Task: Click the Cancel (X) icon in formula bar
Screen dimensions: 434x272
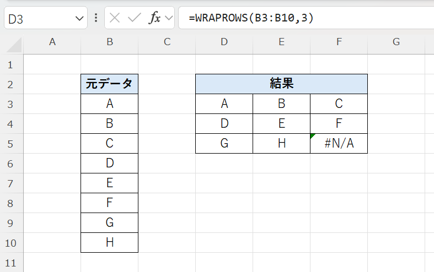Action: (x=115, y=18)
